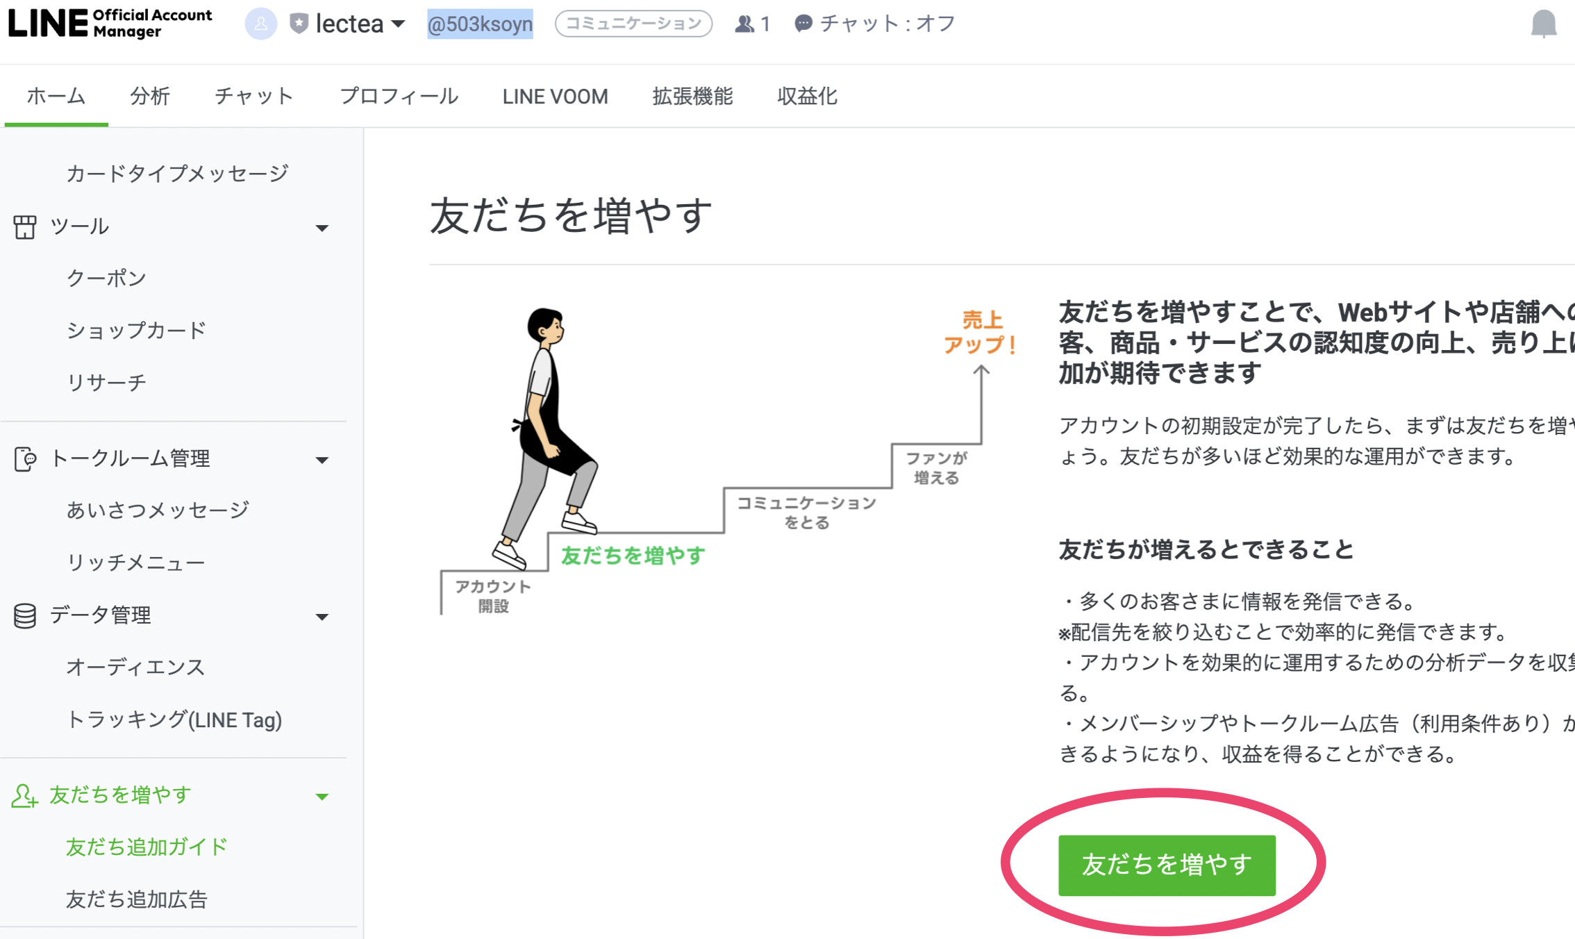
Task: Click the chat speech bubble icon in header
Action: (803, 22)
